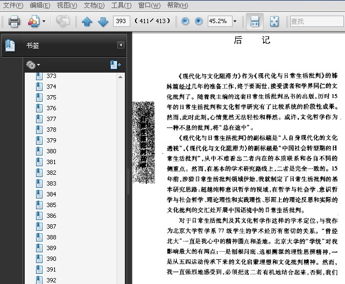Click the Print icon in toolbar
The height and width of the screenshot is (284, 345).
tap(14, 22)
